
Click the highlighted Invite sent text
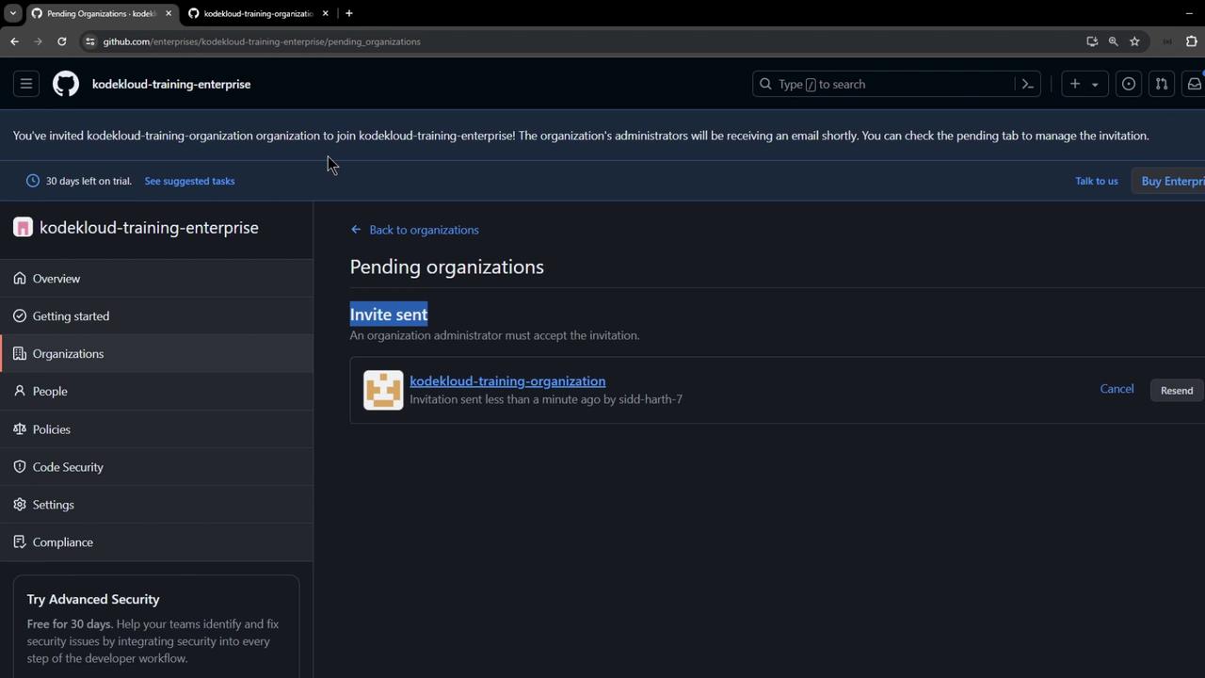(x=389, y=315)
